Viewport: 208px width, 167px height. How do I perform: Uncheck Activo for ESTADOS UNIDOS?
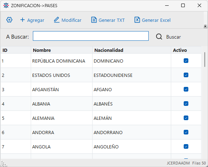(x=186, y=75)
